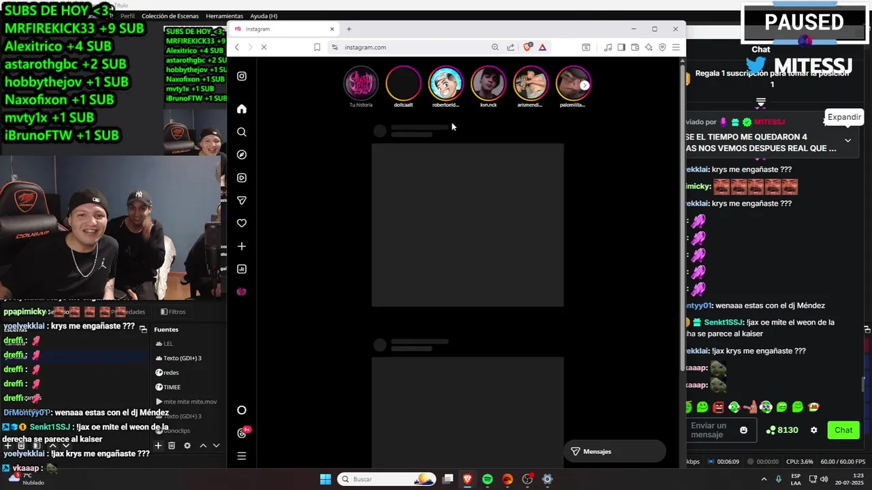Open the Instagram hamburger More menu
872x490 pixels.
pyautogui.click(x=241, y=456)
